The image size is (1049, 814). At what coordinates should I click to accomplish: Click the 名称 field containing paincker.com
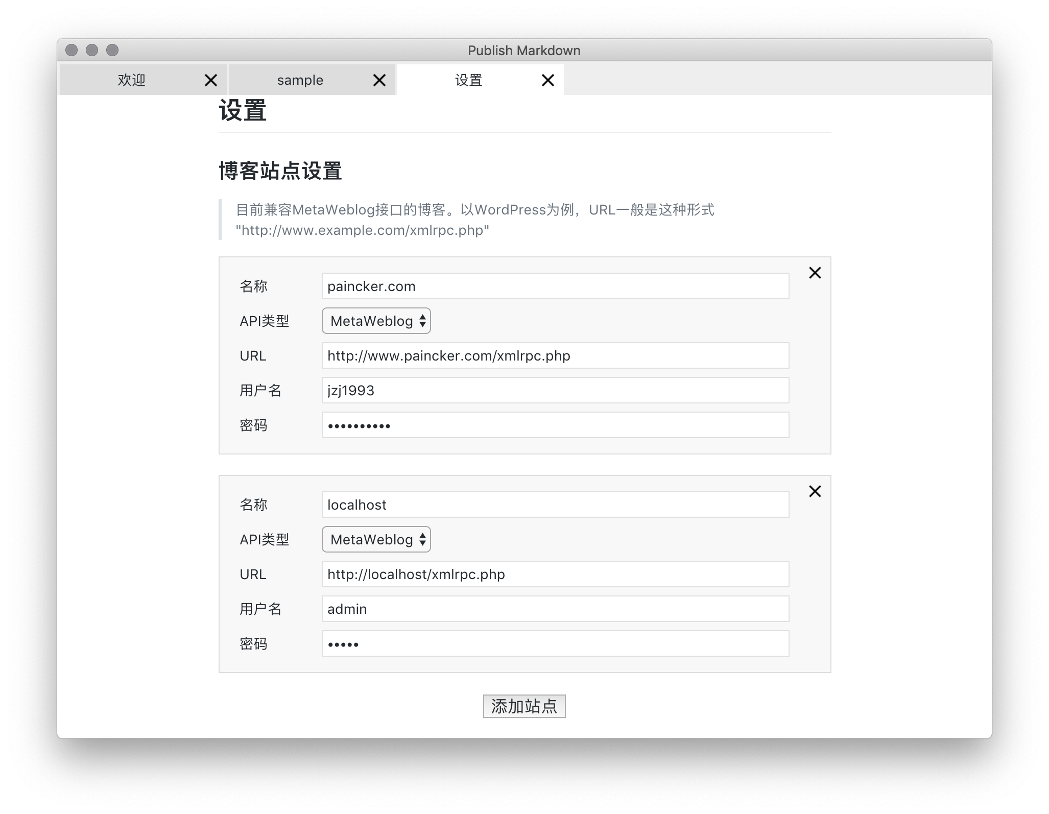pyautogui.click(x=555, y=286)
